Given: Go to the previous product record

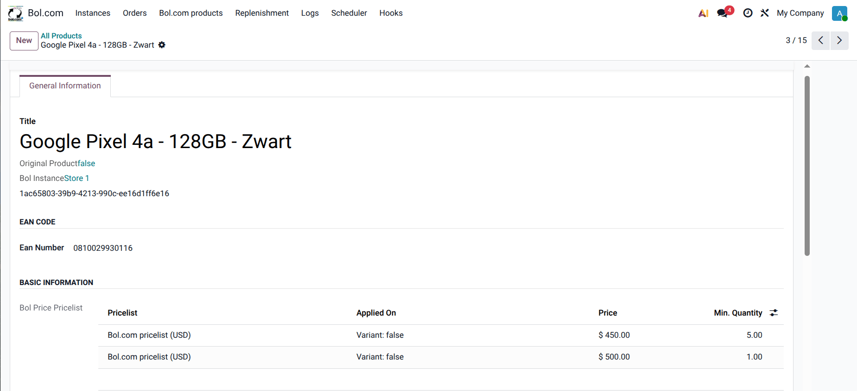Looking at the screenshot, I should (x=820, y=41).
